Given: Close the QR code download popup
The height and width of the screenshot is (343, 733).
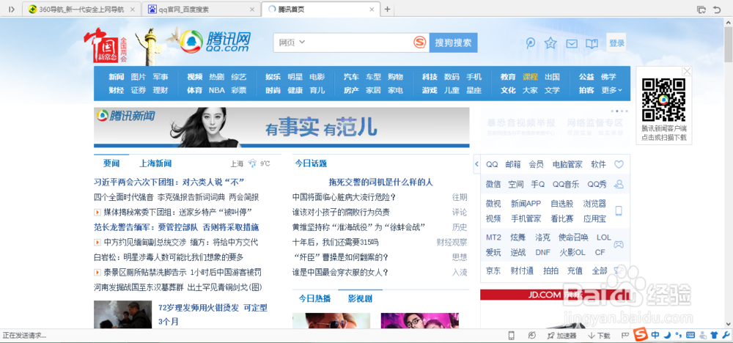Looking at the screenshot, I should 687,71.
